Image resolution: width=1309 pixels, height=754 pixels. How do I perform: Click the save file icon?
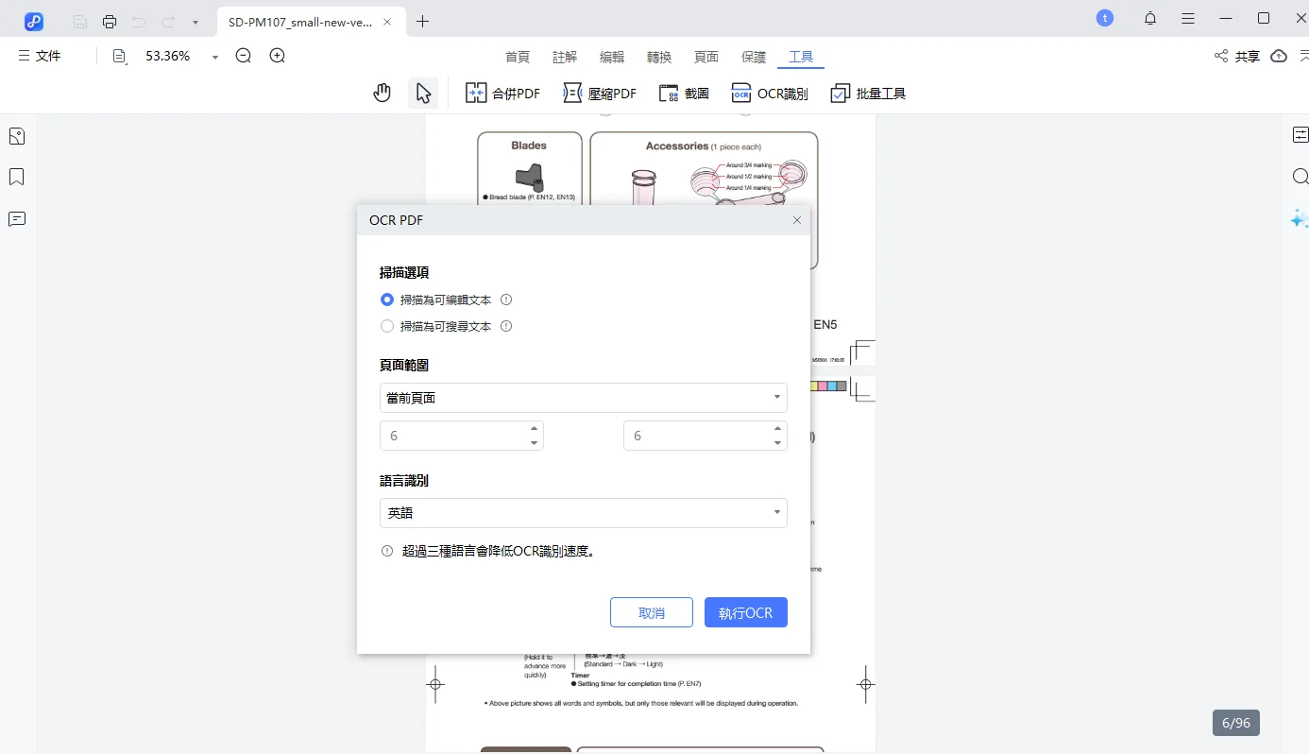(80, 22)
